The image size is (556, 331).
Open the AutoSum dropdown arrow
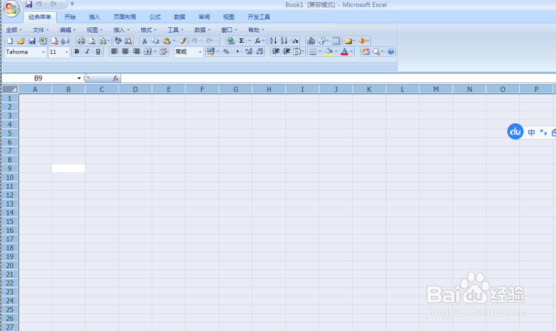click(249, 41)
